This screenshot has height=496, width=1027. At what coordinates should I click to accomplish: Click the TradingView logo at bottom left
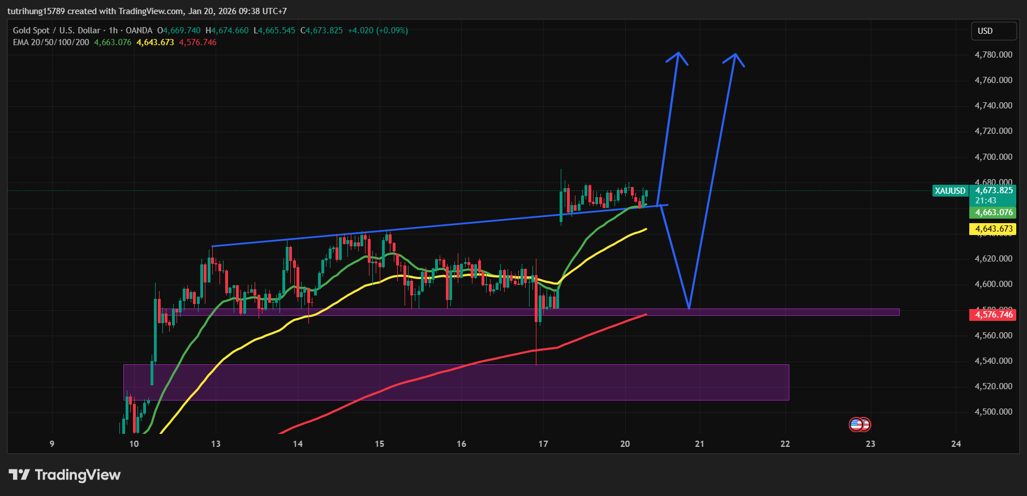(x=65, y=475)
